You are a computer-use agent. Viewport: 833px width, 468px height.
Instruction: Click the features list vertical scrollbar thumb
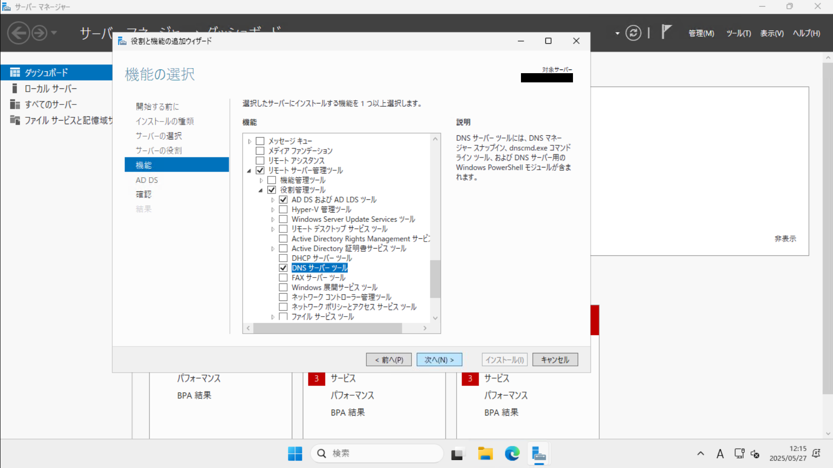(435, 279)
